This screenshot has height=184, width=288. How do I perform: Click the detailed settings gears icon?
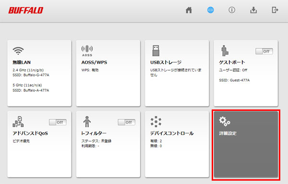tap(225, 121)
